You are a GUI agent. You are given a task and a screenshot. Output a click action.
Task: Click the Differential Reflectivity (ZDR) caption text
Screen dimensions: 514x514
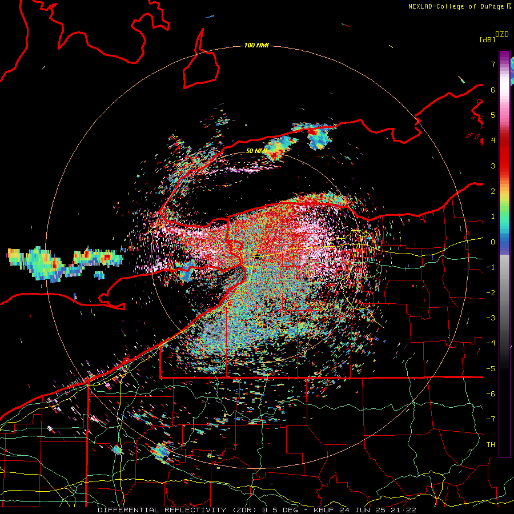(178, 510)
